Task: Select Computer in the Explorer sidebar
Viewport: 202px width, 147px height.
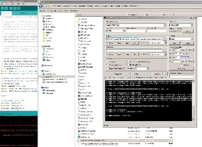Action: (x=46, y=71)
